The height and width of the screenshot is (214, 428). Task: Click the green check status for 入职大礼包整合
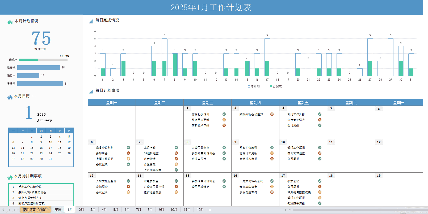pyautogui.click(x=128, y=181)
